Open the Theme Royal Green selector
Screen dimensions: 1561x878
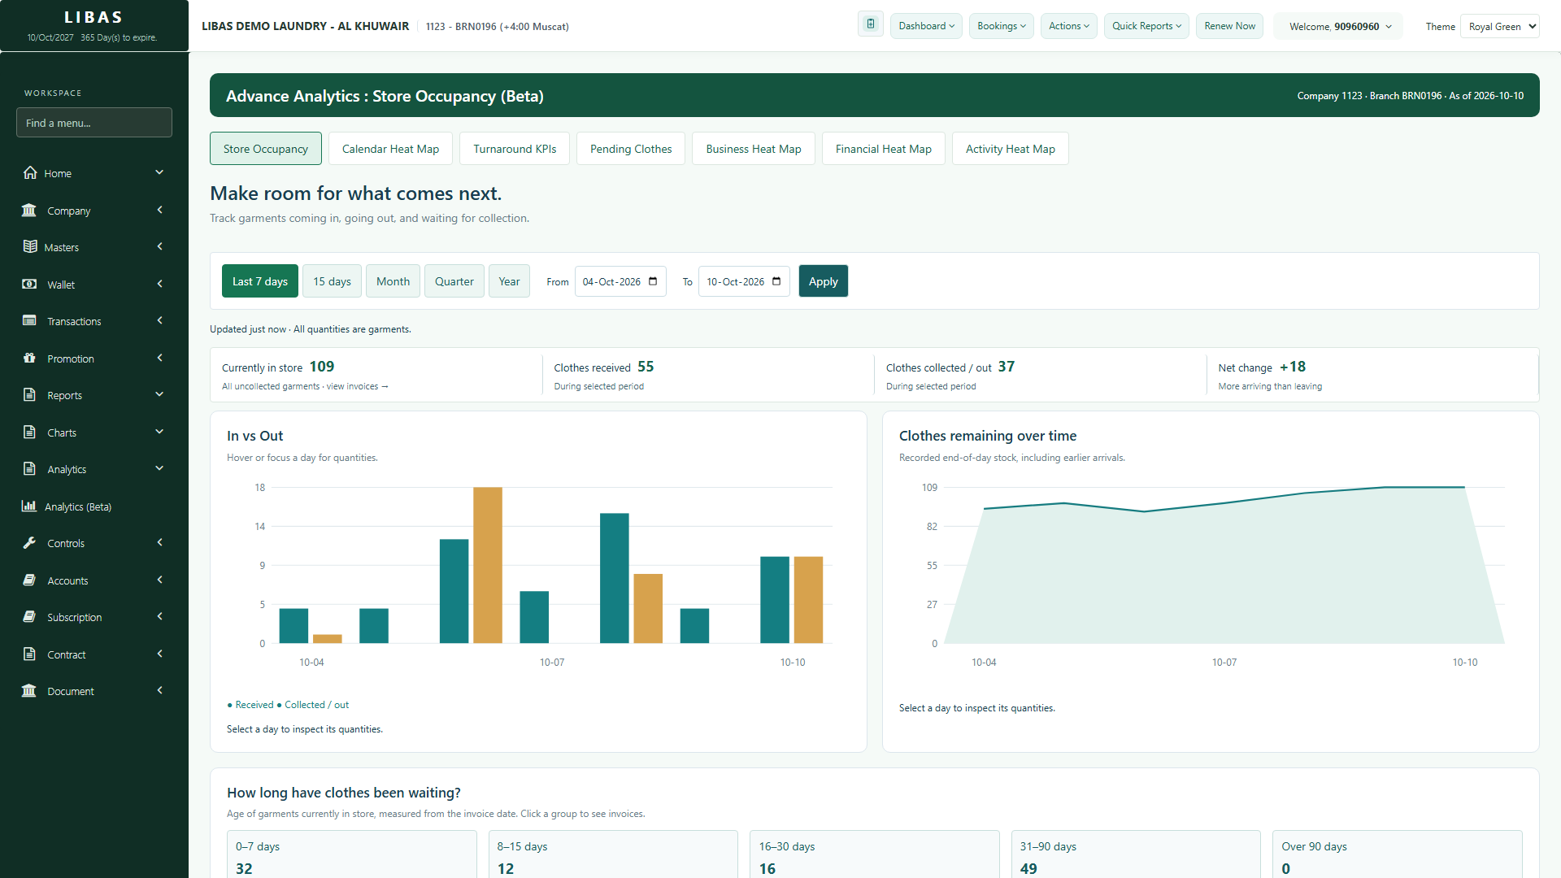tap(1500, 26)
